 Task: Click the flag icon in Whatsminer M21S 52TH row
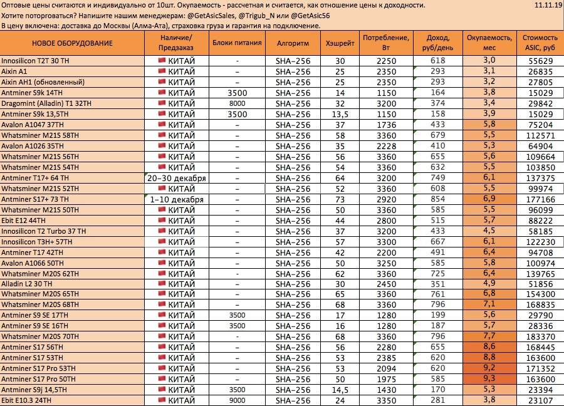162,188
